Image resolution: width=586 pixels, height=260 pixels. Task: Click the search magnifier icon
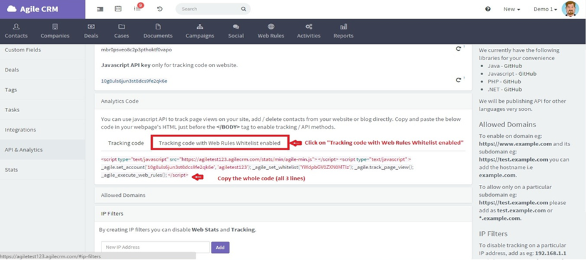[244, 9]
